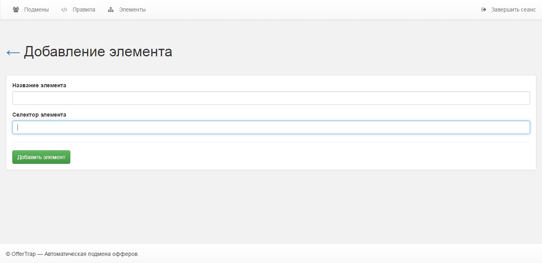Click the Добавление элемента page heading

pyautogui.click(x=98, y=52)
